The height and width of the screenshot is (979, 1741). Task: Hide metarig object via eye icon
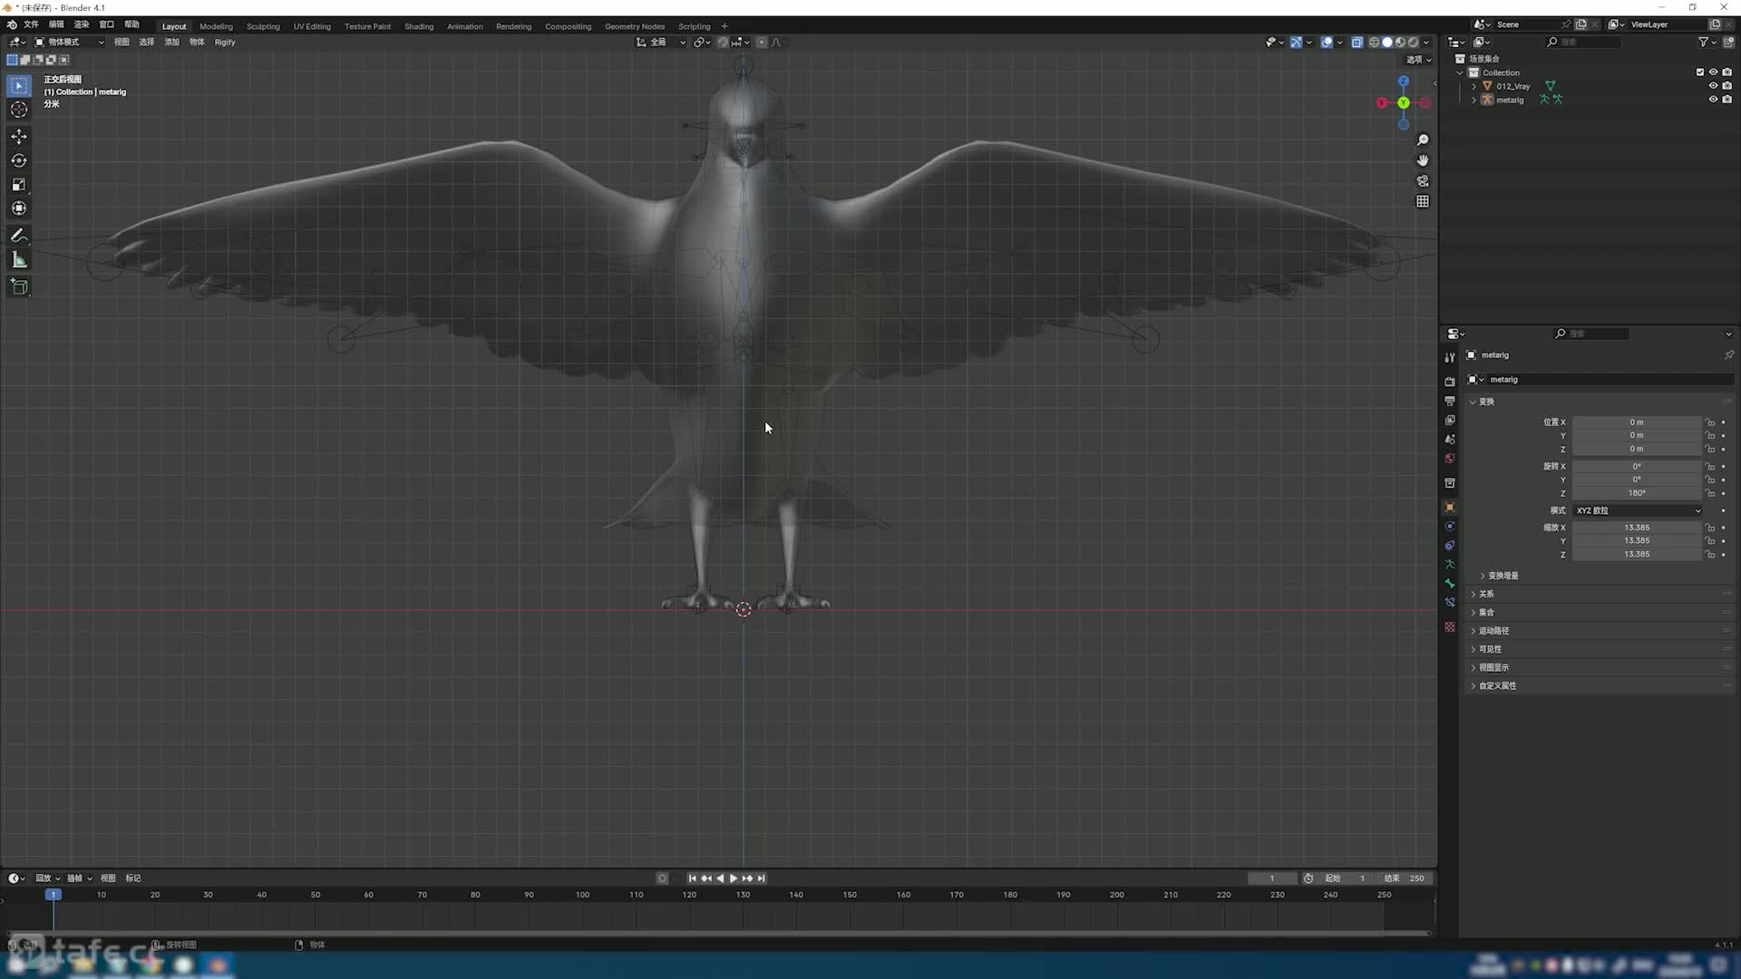(1713, 100)
